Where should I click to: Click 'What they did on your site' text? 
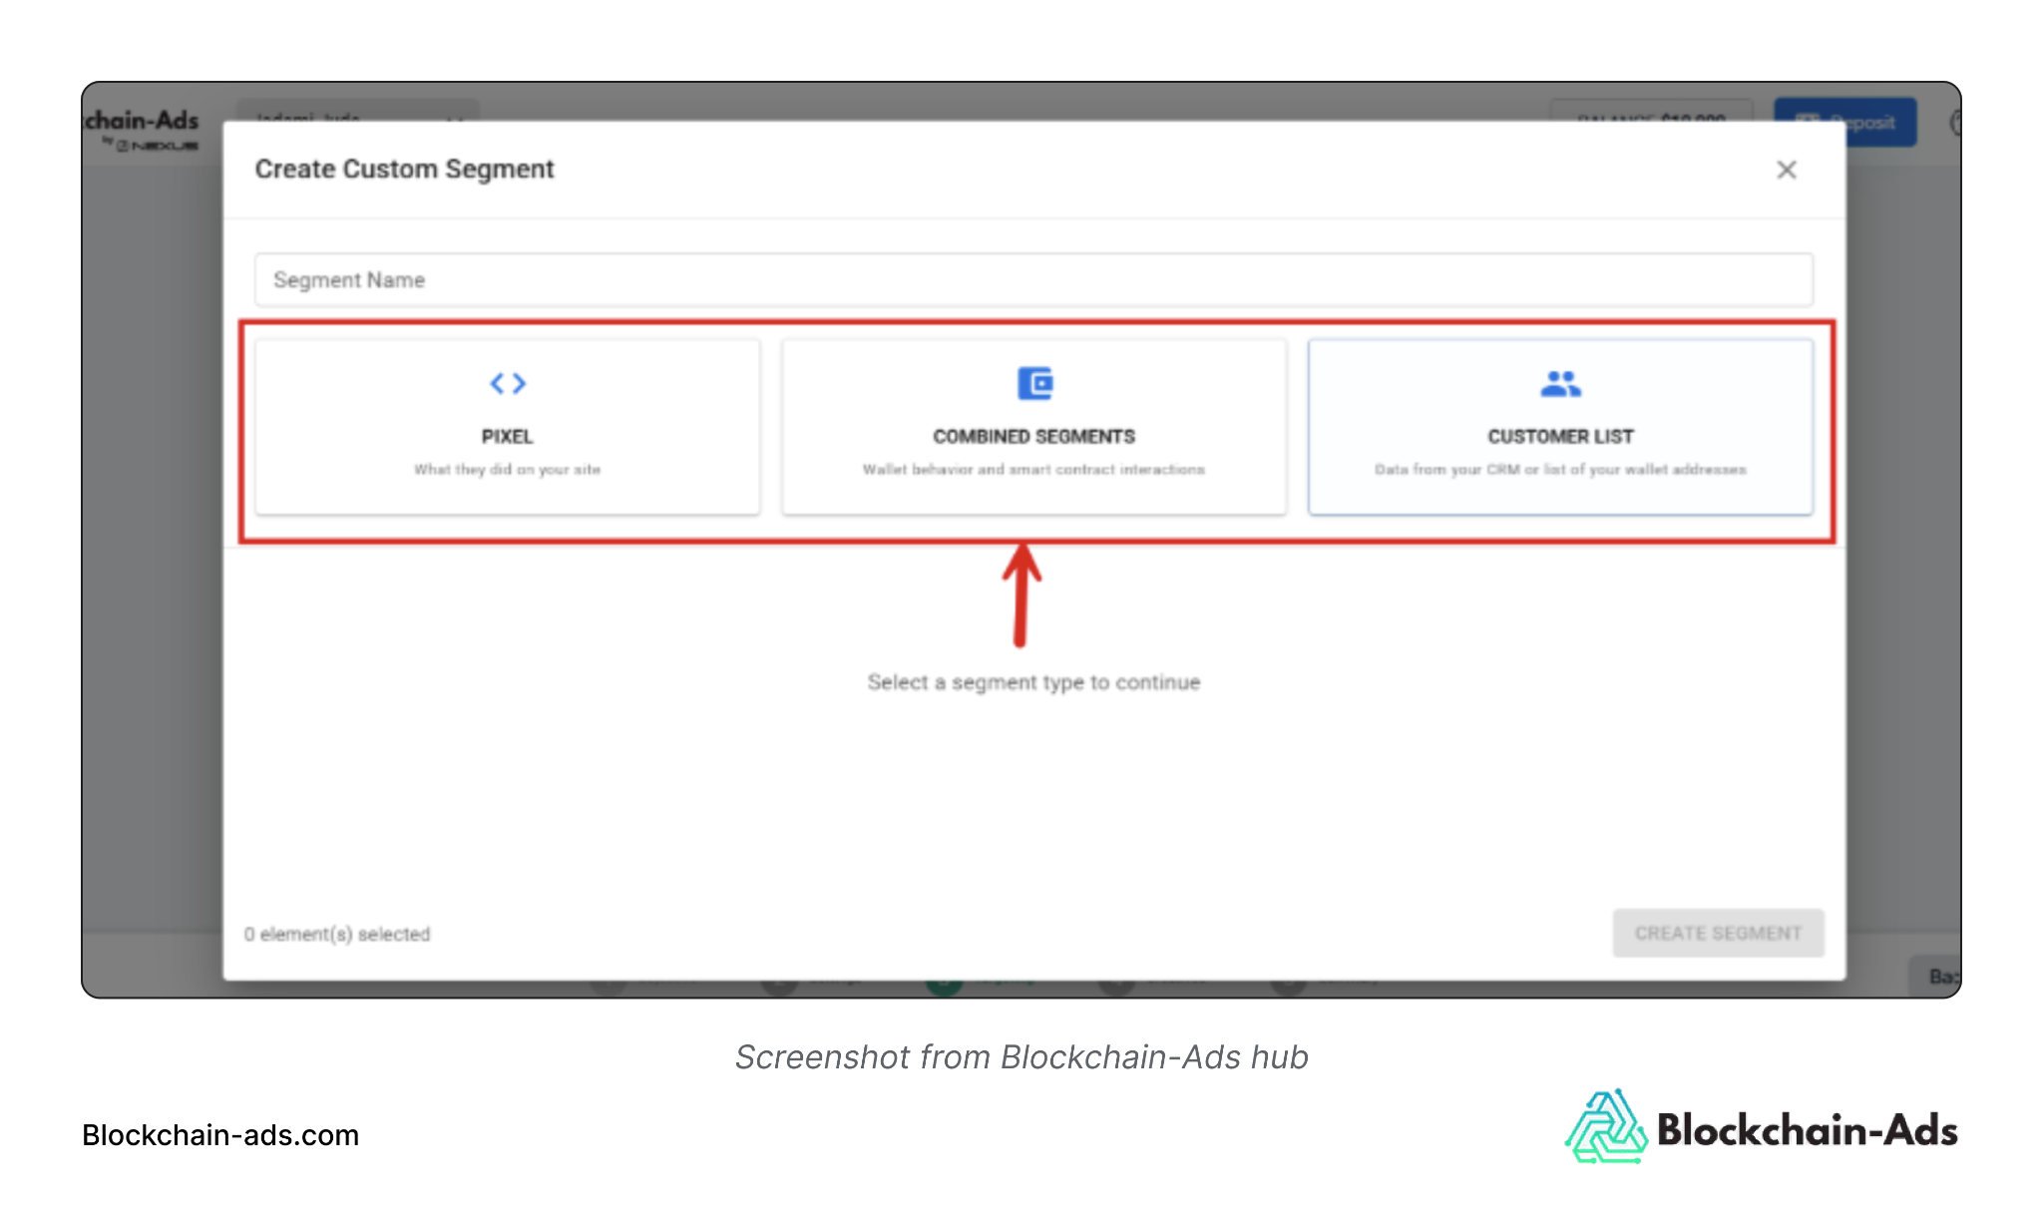click(x=507, y=469)
